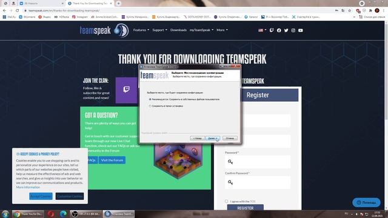The height and width of the screenshot is (218, 388).
Task: Open TeamSpeak Twitch page from header icon
Action: pyautogui.click(x=272, y=30)
